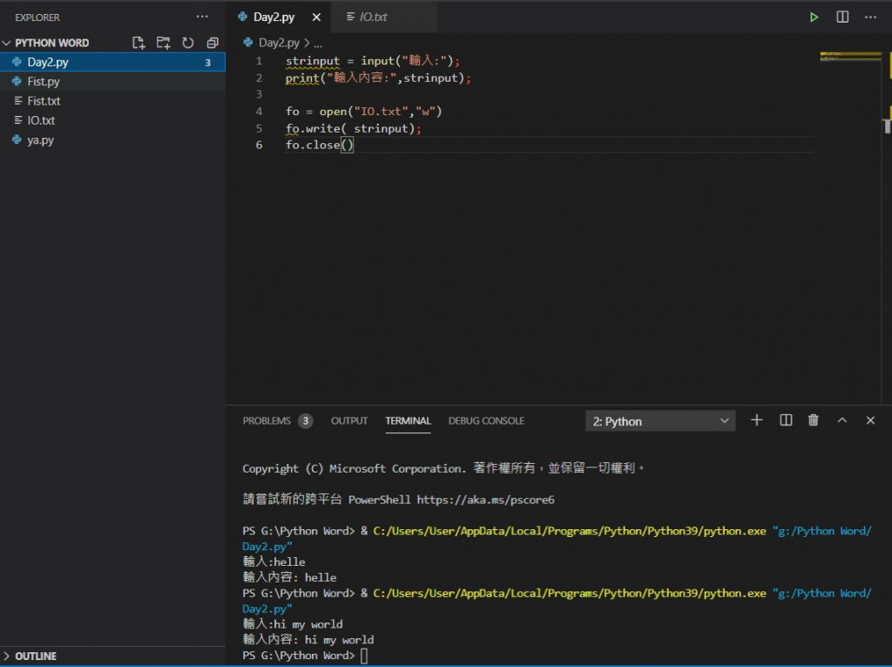Screen dimensions: 892x667
Task: Create a new file in PYTHON WORD
Action: [x=139, y=43]
